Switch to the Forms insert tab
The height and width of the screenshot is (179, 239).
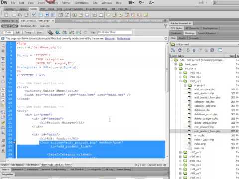33,9
